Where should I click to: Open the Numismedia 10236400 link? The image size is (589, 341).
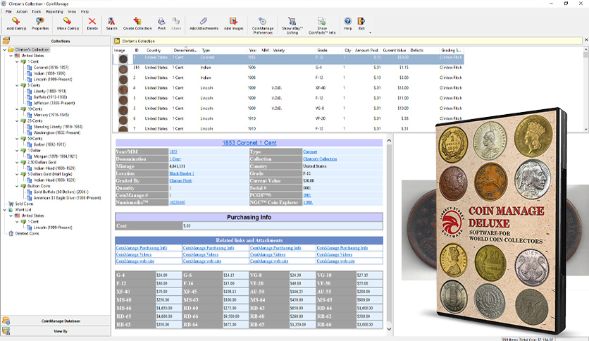coord(177,202)
